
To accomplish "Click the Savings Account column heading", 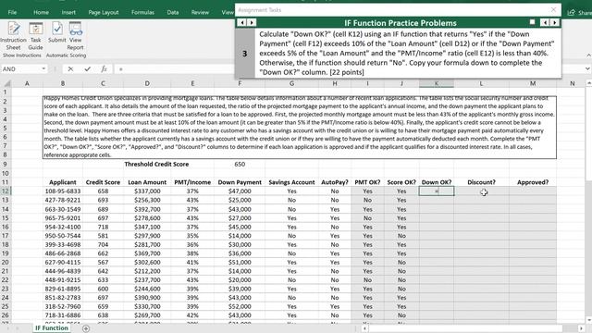I will 291,182.
